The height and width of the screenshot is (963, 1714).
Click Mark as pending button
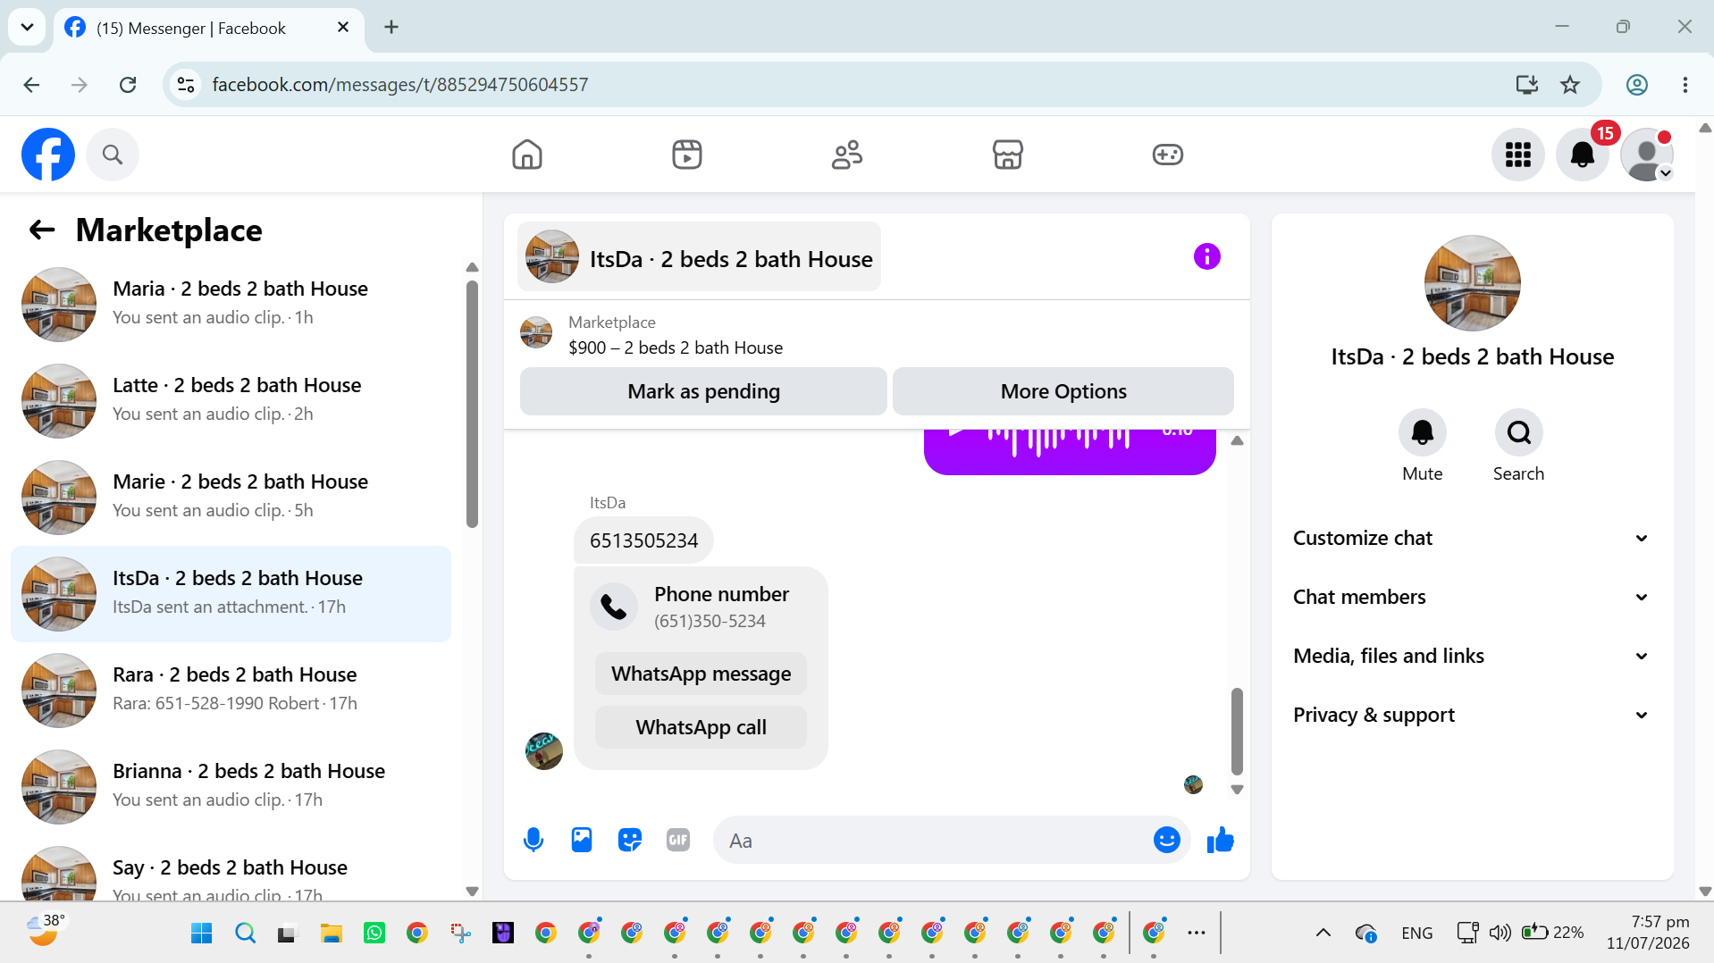coord(703,391)
